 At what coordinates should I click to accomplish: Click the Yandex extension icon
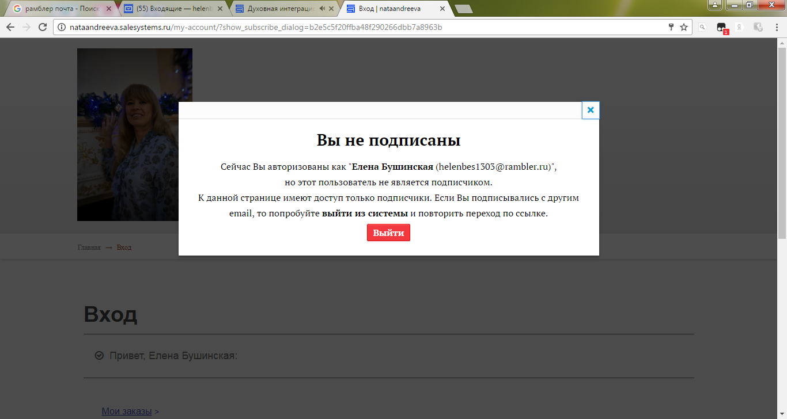(739, 27)
